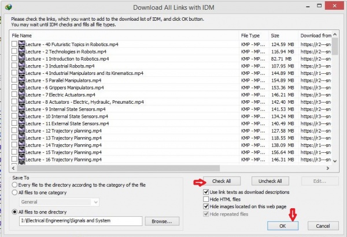Click the file icon of Lecture - 16 Trajectory Planning

tap(22, 159)
